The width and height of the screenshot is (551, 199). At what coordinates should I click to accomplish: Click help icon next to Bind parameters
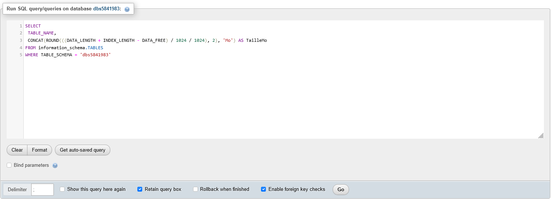[x=55, y=166]
